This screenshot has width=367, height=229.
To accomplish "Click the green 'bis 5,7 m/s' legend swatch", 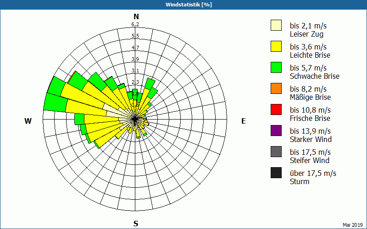I will pos(276,67).
